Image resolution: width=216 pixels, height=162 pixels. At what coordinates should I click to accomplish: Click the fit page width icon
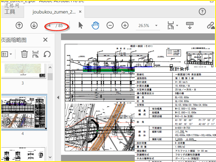171,25
